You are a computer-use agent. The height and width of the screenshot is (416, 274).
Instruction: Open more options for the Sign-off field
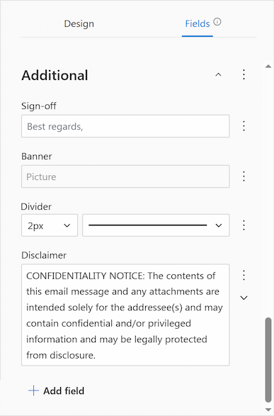(244, 125)
